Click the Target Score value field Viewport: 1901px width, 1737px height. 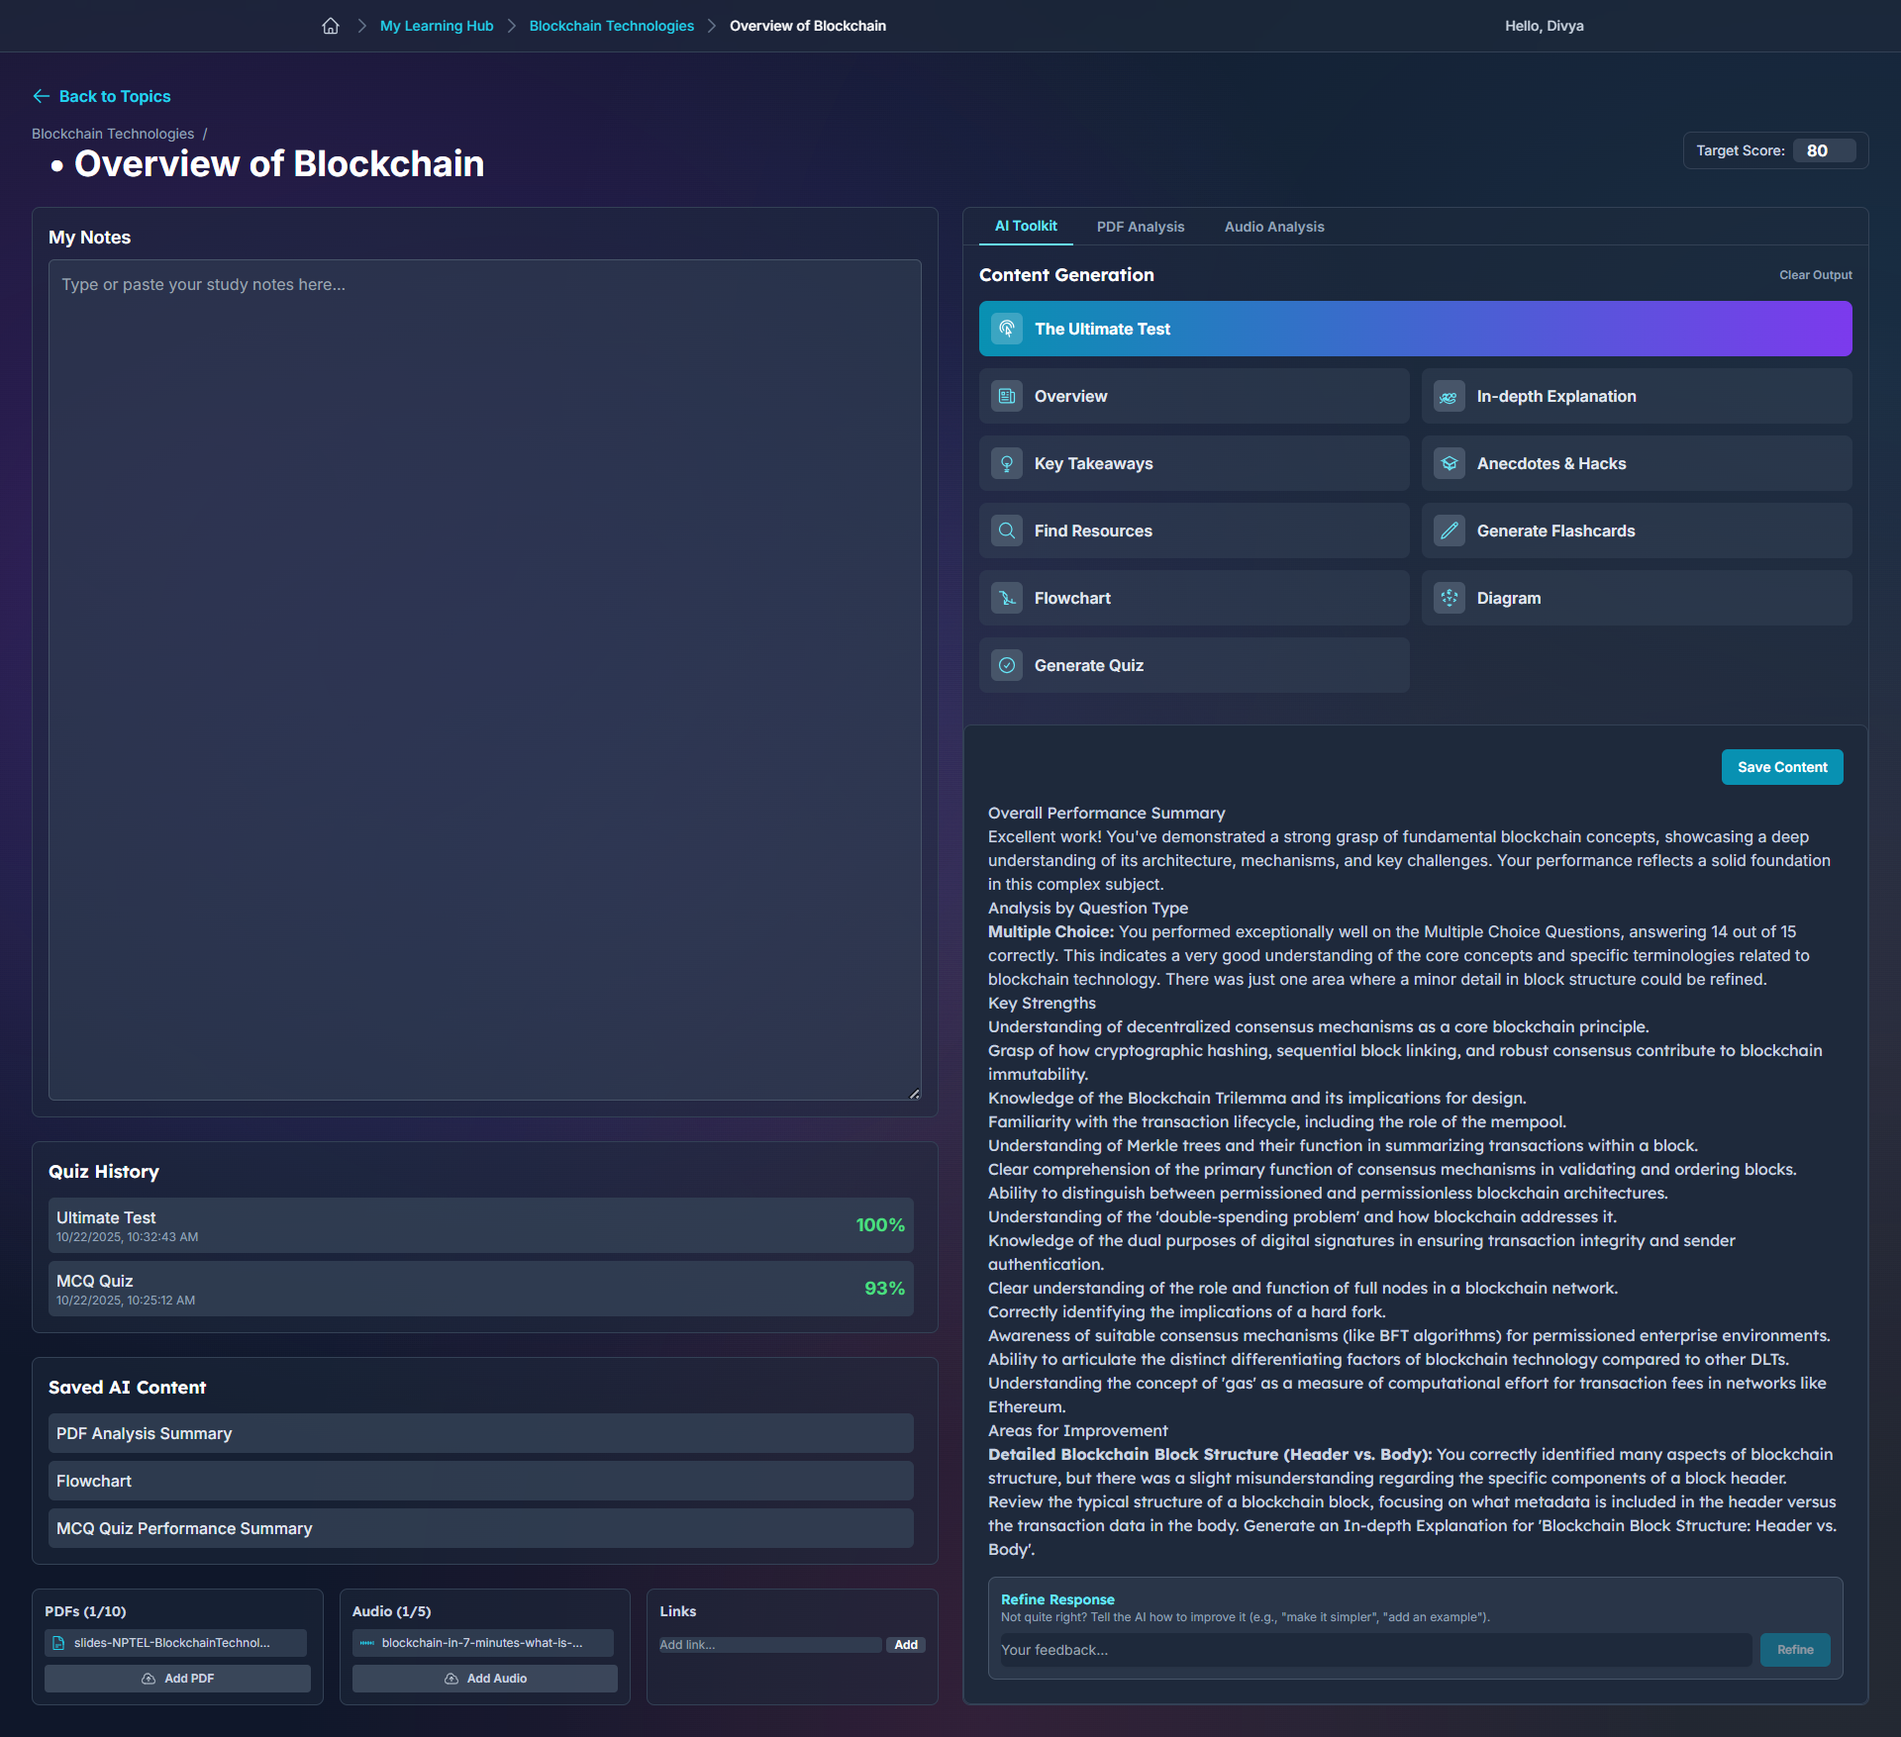click(1824, 150)
